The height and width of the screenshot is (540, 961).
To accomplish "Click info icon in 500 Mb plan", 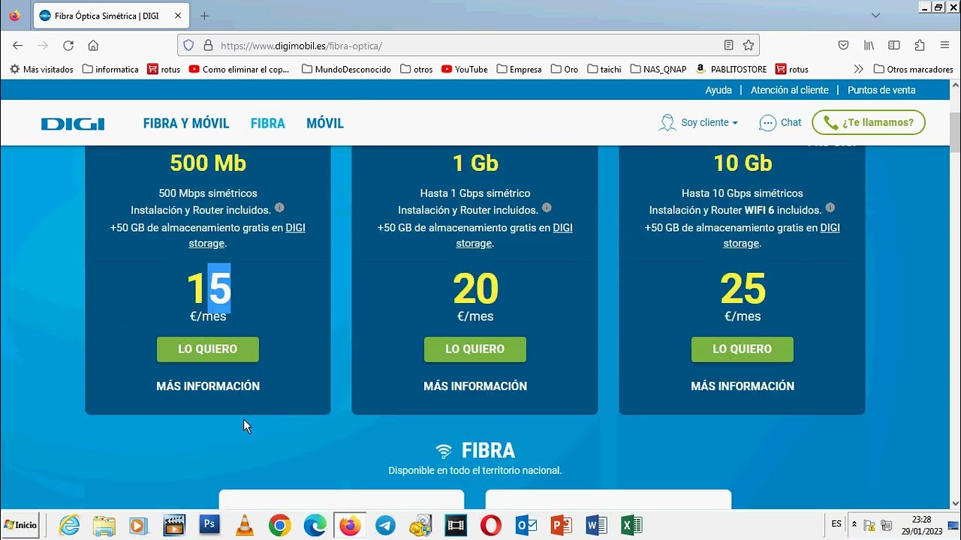I will [x=279, y=208].
